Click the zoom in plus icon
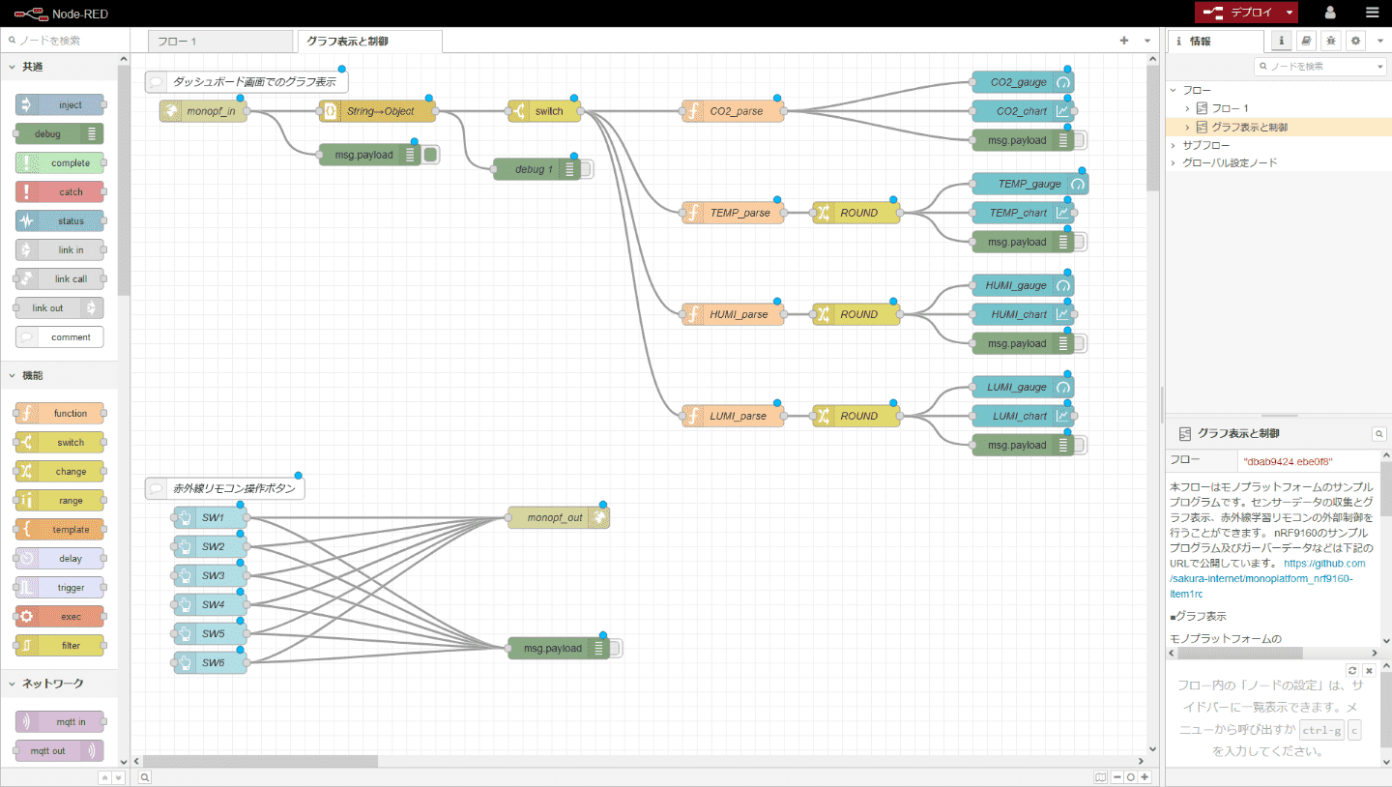 [1145, 776]
